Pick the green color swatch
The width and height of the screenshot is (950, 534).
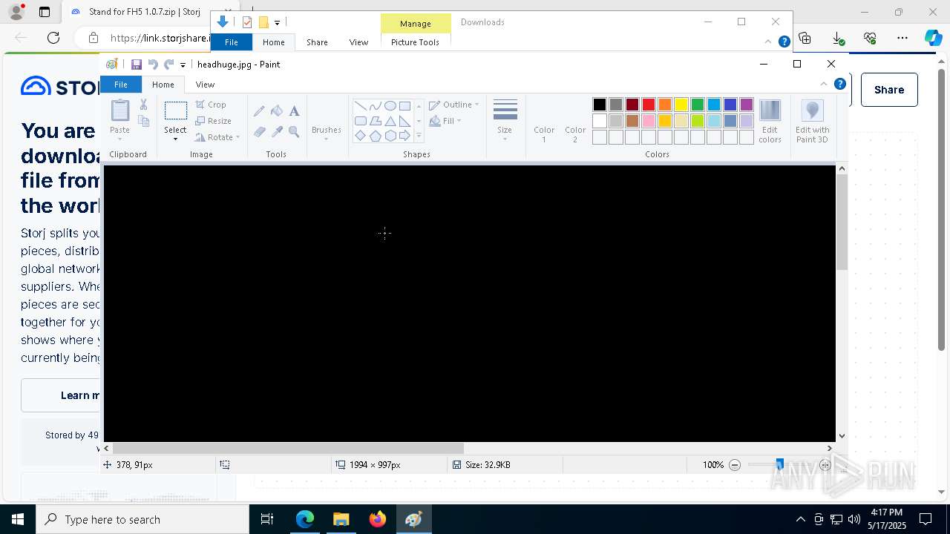click(x=698, y=105)
